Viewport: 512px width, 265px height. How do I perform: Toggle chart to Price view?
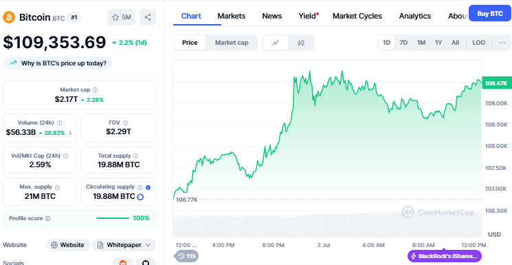pos(190,43)
